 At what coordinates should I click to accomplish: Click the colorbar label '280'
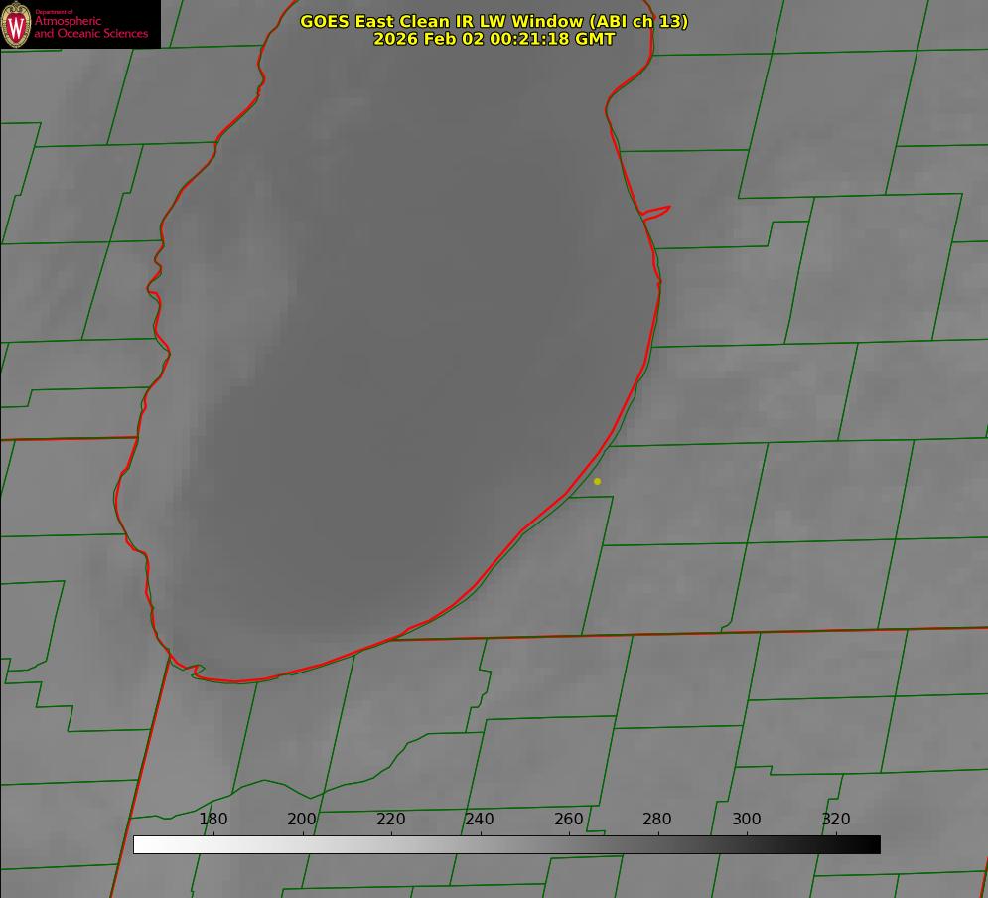(x=657, y=819)
